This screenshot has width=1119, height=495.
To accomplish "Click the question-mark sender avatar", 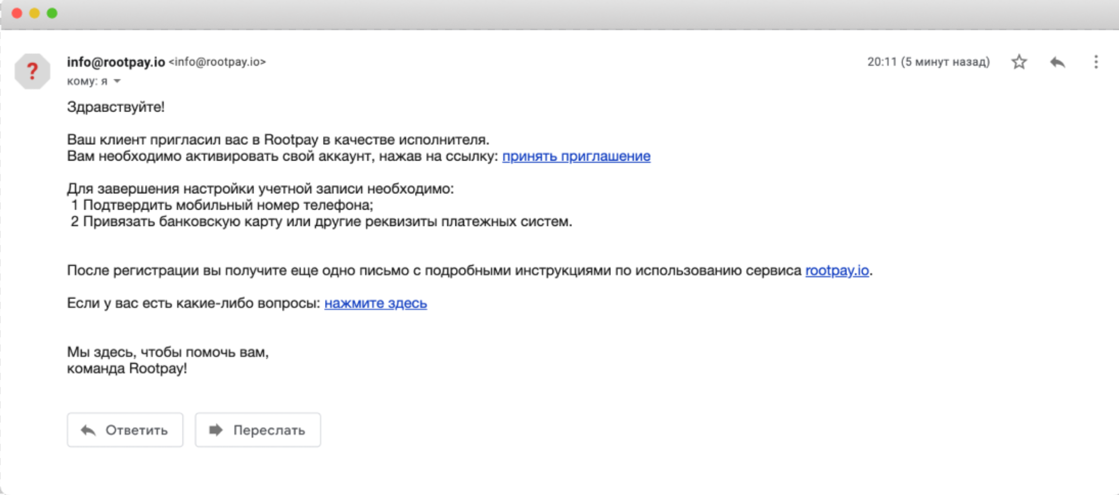I will [x=32, y=71].
